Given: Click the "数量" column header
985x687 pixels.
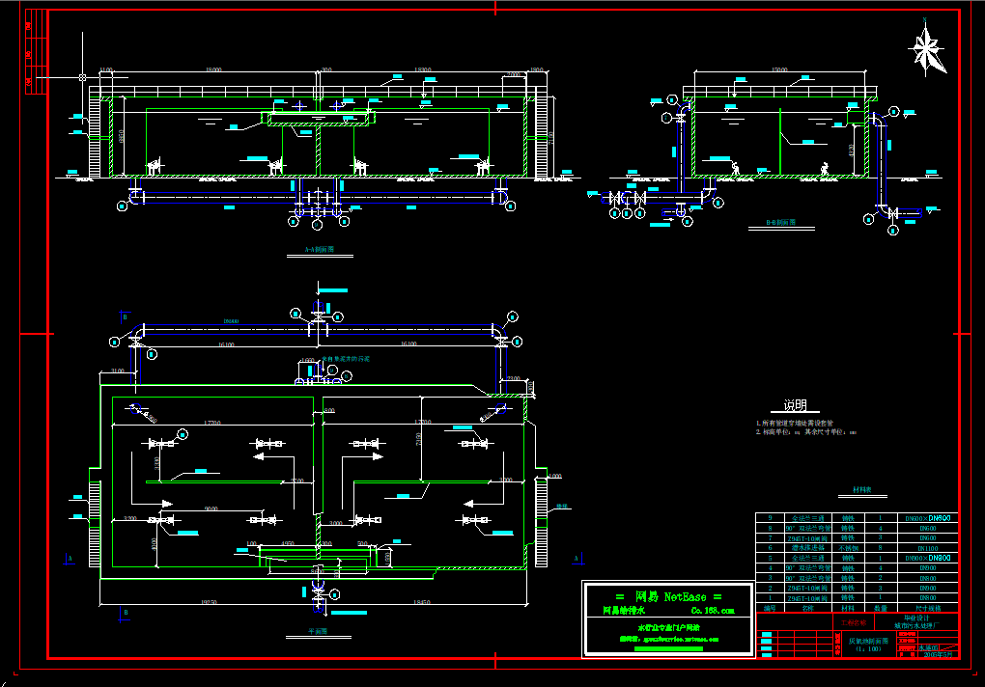Looking at the screenshot, I should tap(881, 608).
